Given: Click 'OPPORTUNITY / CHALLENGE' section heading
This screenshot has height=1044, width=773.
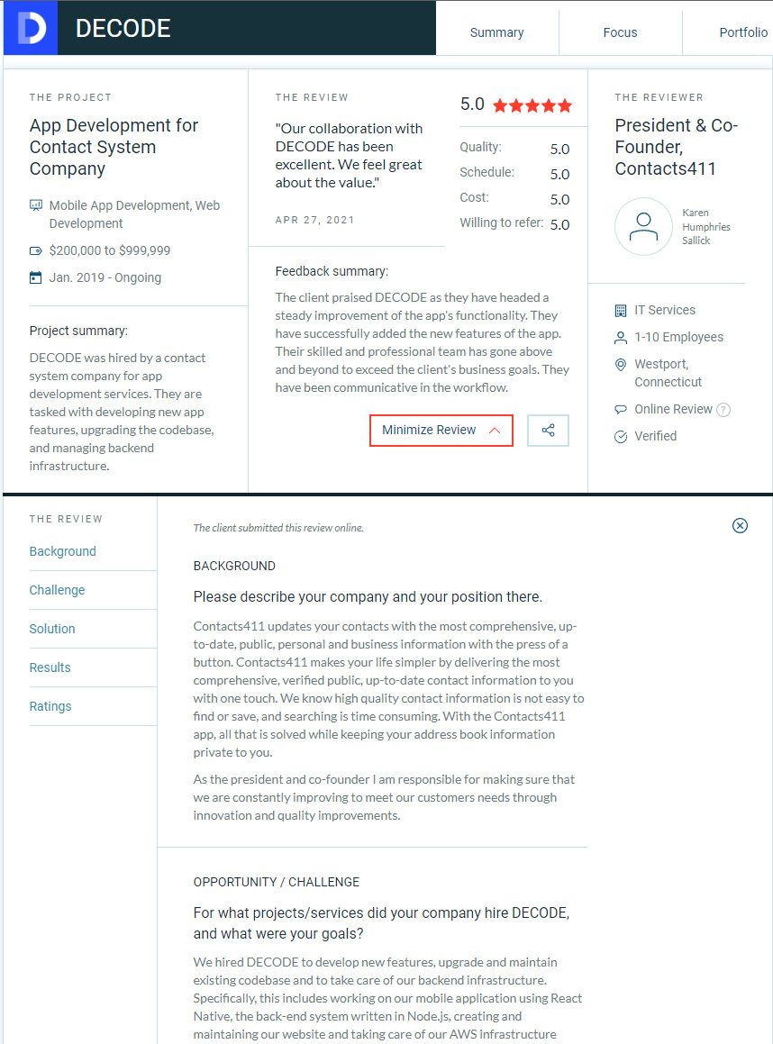Looking at the screenshot, I should click(x=277, y=882).
